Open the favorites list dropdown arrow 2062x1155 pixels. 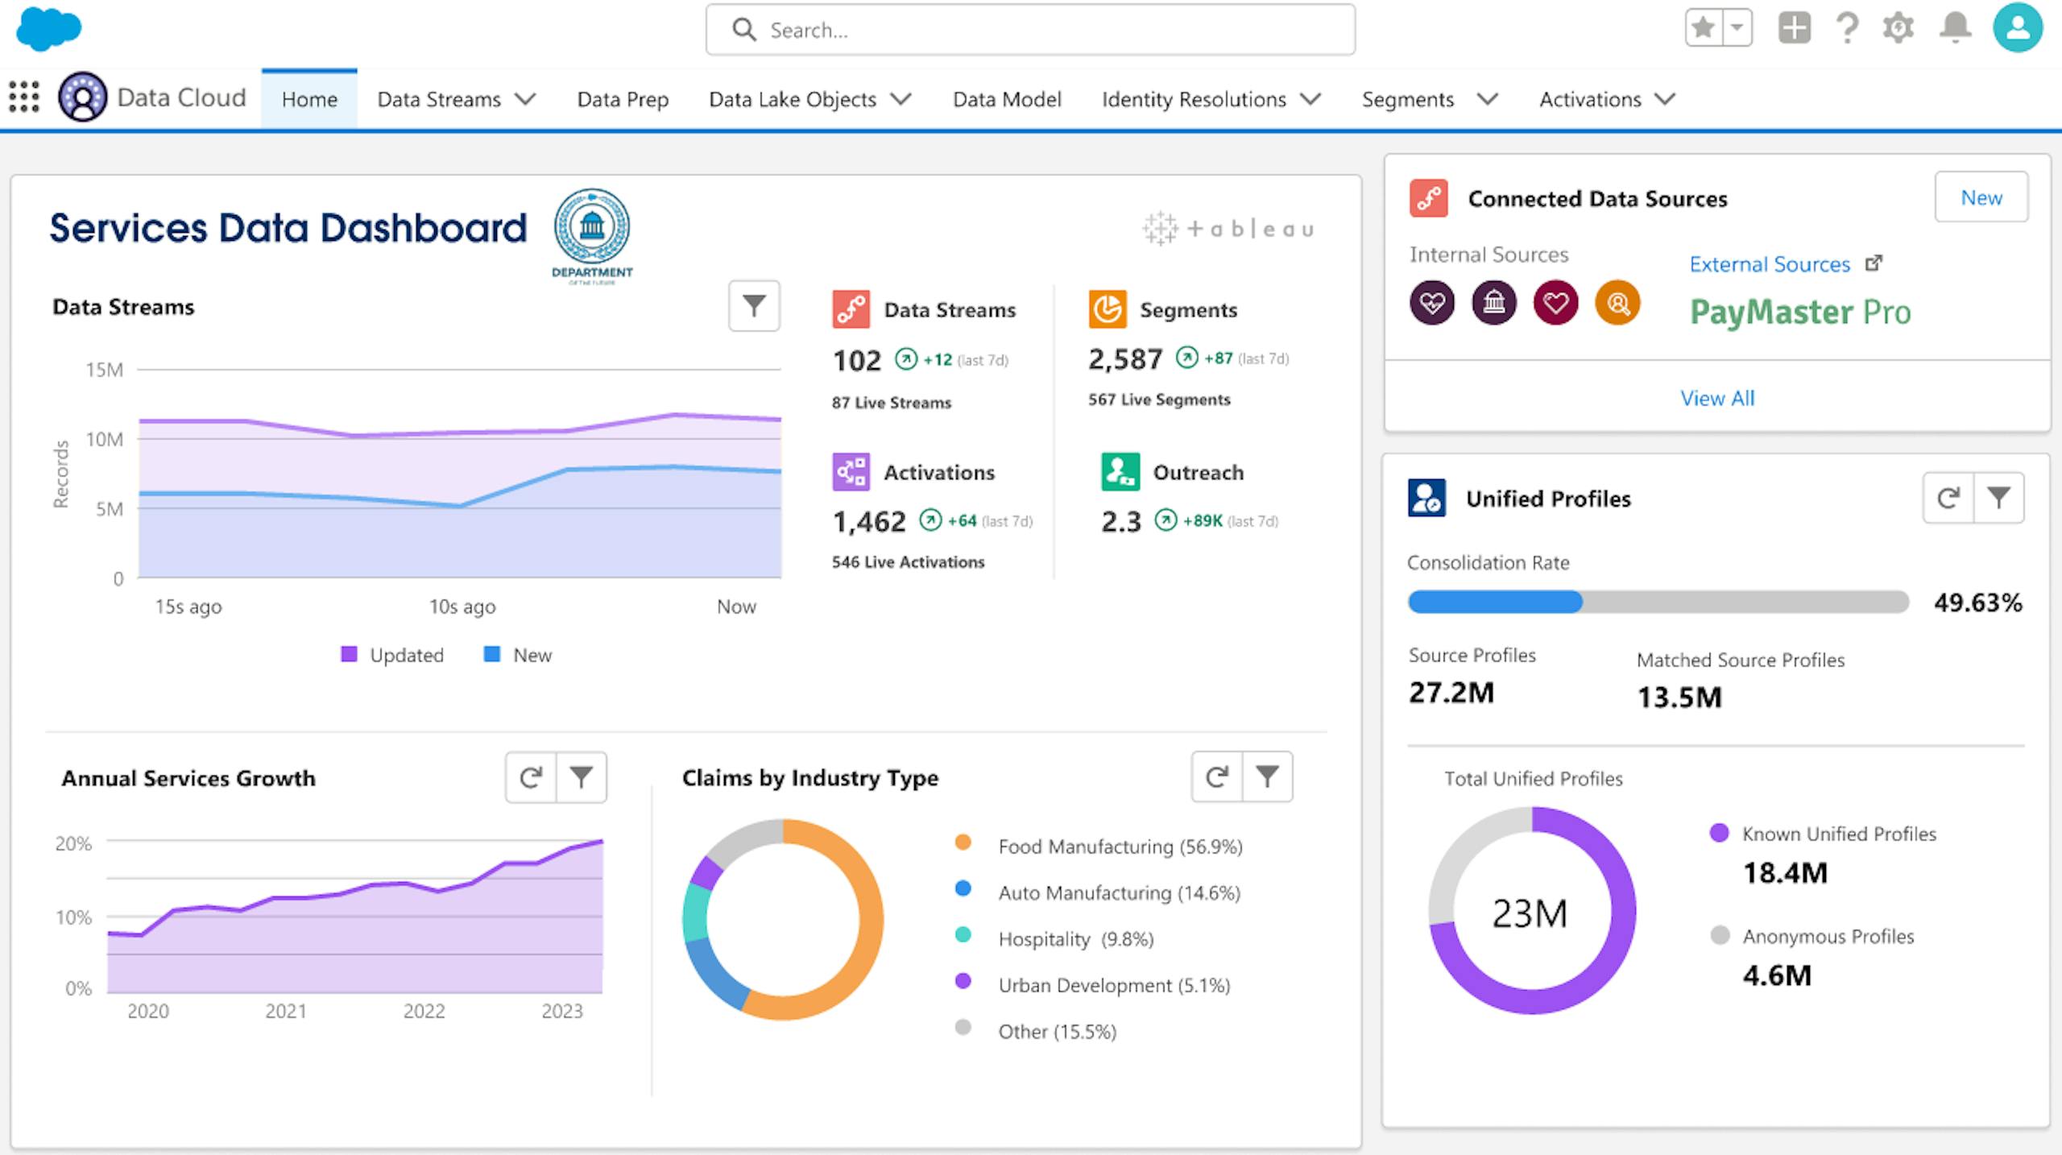click(x=1737, y=28)
